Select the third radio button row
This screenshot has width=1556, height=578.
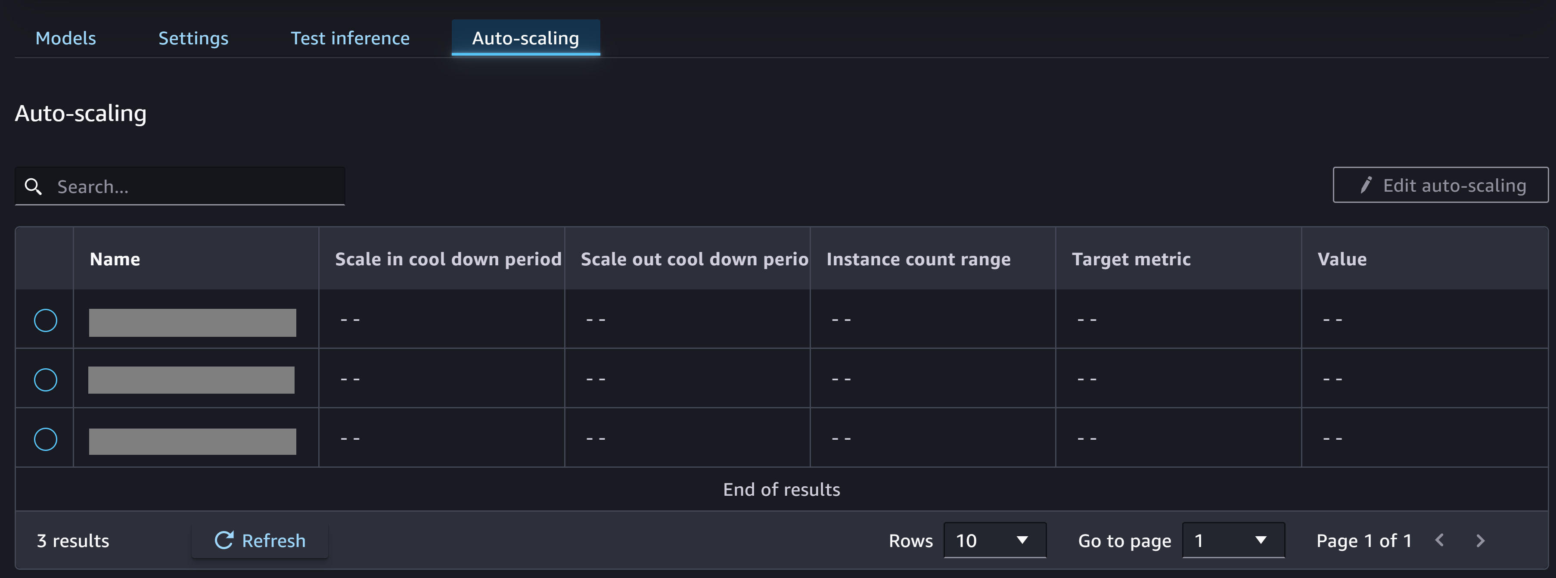46,438
